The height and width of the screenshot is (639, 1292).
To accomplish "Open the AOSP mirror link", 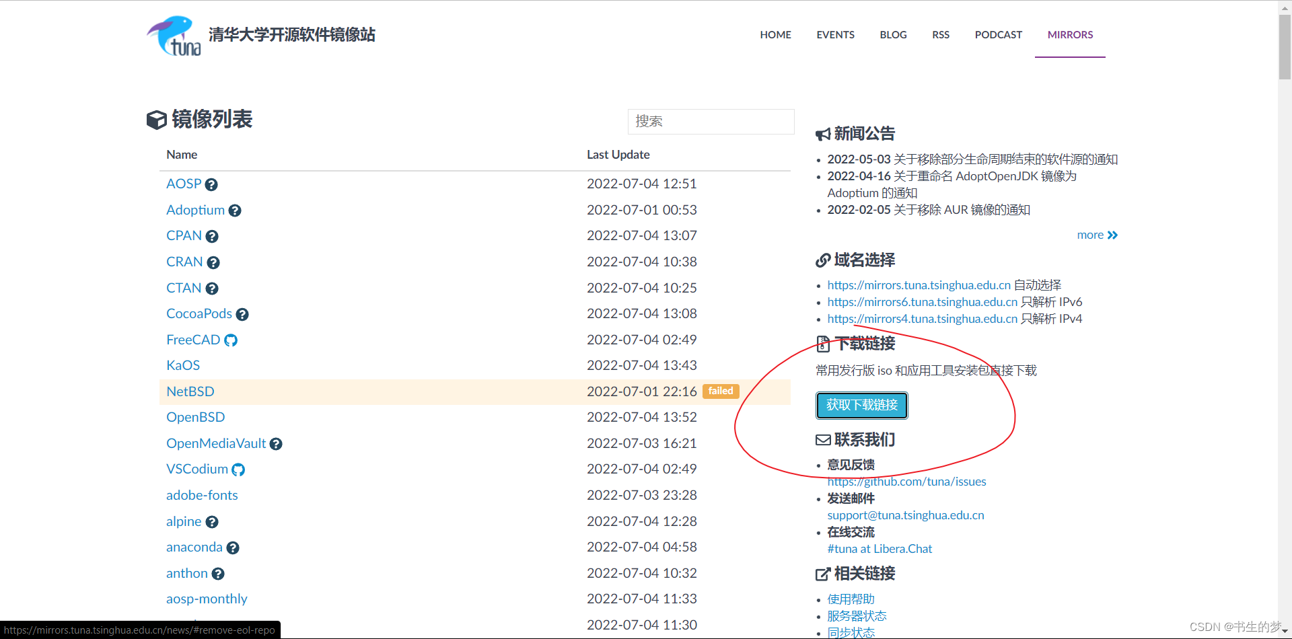I will [184, 184].
